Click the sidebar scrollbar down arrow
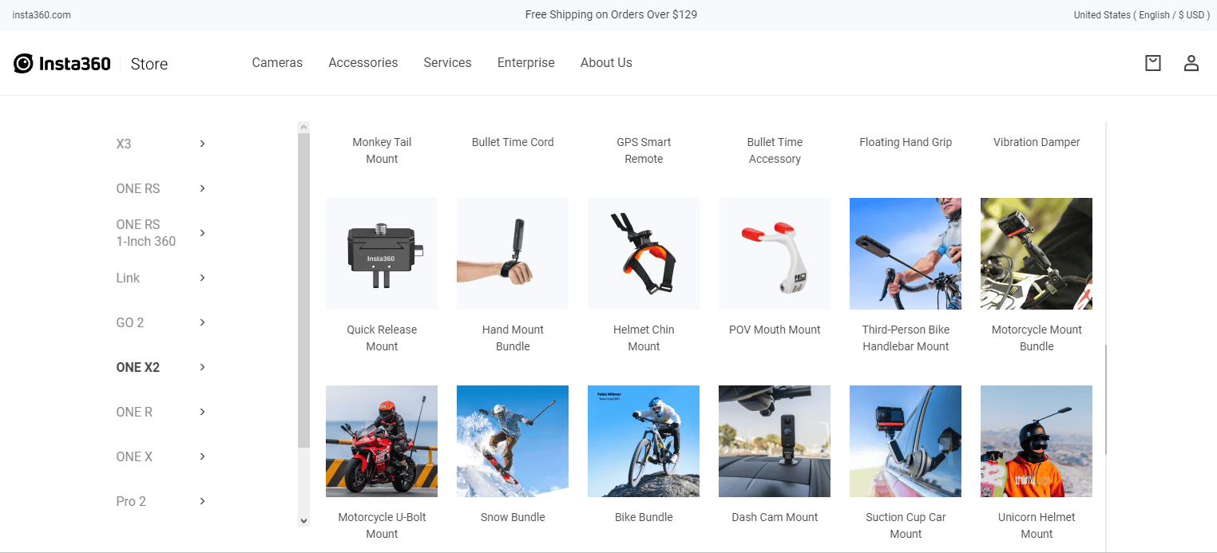1217x553 pixels. tap(303, 520)
